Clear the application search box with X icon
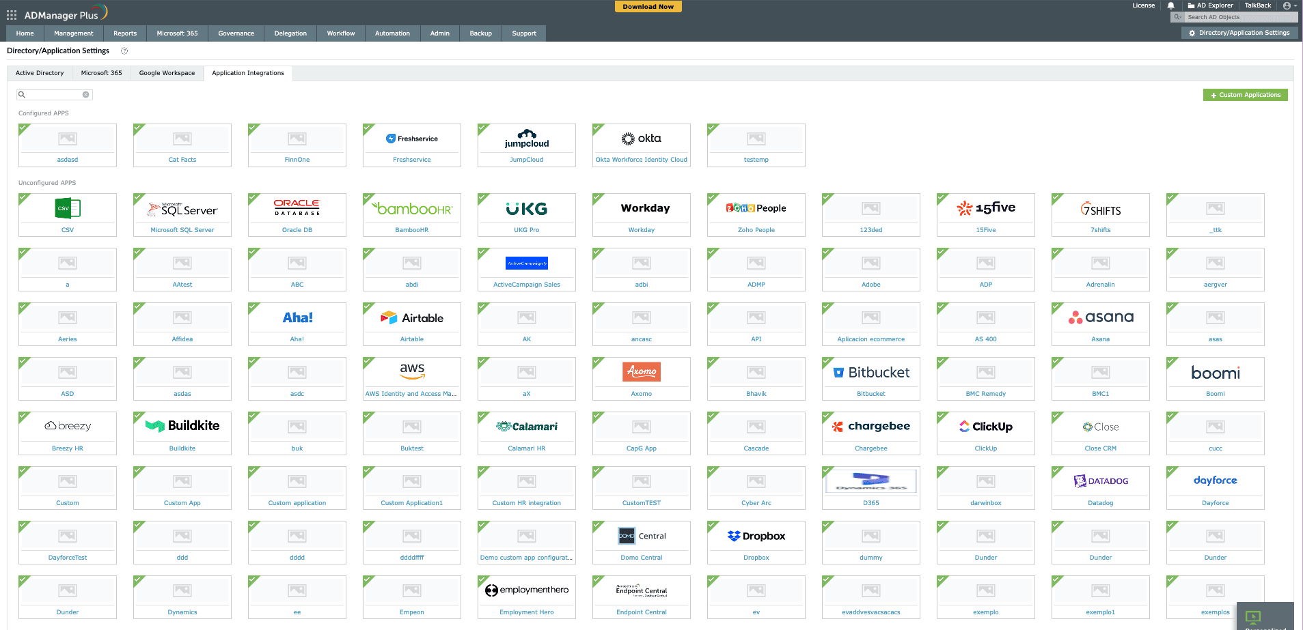This screenshot has width=1303, height=630. [85, 95]
